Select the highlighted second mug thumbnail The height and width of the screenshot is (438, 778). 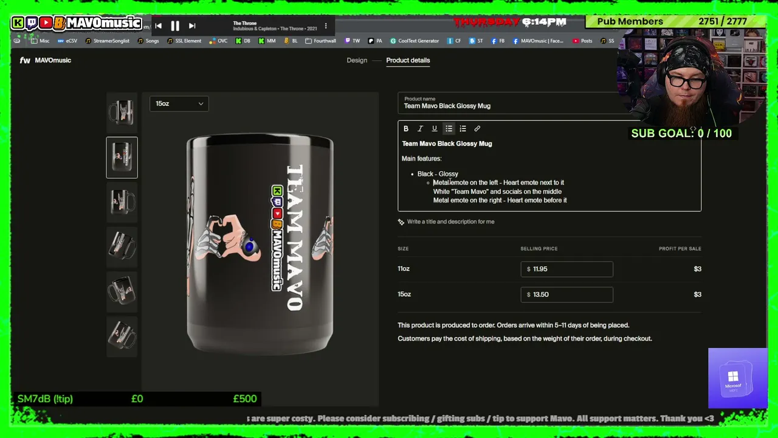pyautogui.click(x=122, y=158)
